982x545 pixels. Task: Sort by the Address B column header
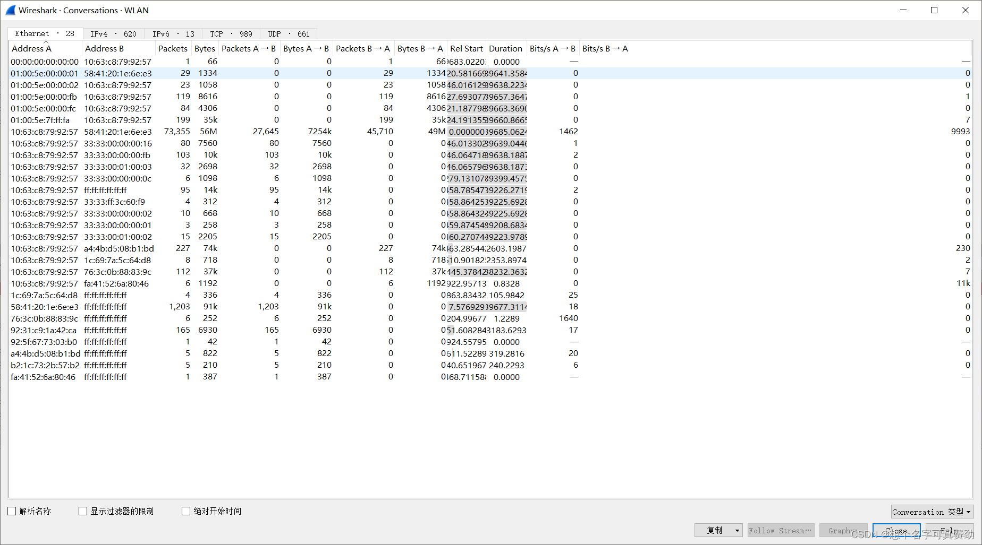(x=119, y=48)
